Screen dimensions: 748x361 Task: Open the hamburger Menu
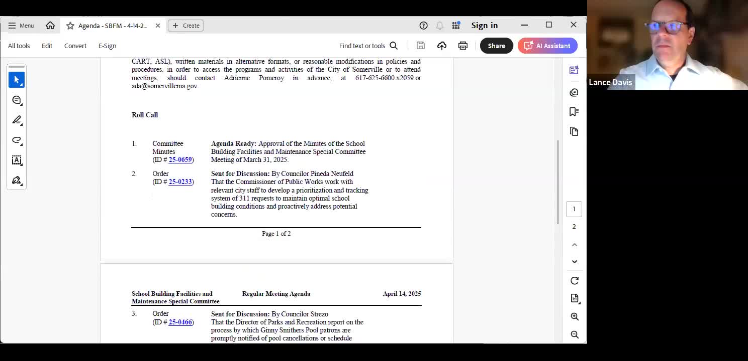pos(21,26)
